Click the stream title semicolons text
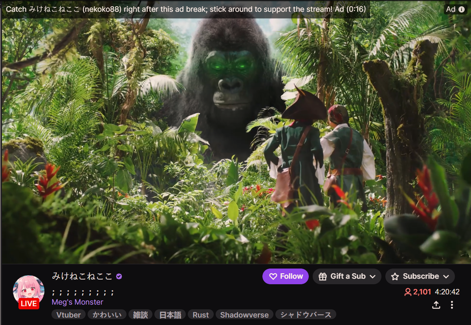Image resolution: width=471 pixels, height=325 pixels. tap(83, 292)
